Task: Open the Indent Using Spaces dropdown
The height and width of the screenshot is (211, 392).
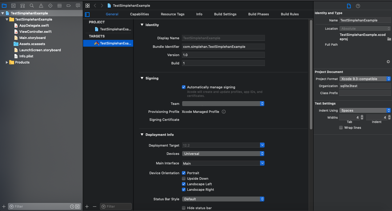Action: click(x=365, y=110)
